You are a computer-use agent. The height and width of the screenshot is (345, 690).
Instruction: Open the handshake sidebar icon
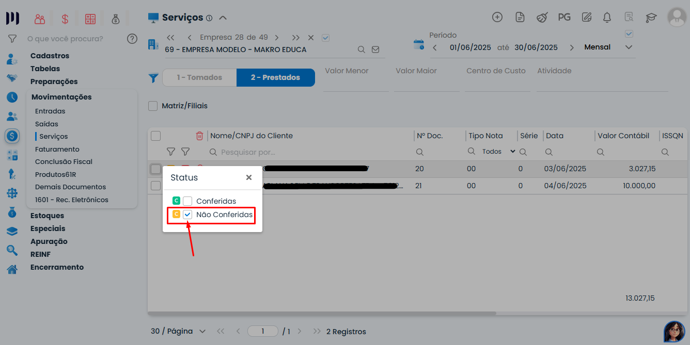12,78
